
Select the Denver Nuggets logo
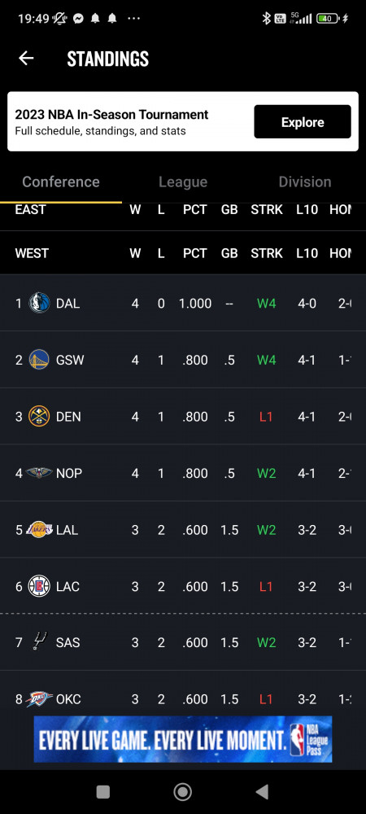[x=39, y=416]
